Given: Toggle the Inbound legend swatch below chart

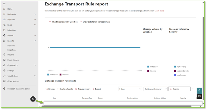Looking at the screenshot, I should [61, 75].
